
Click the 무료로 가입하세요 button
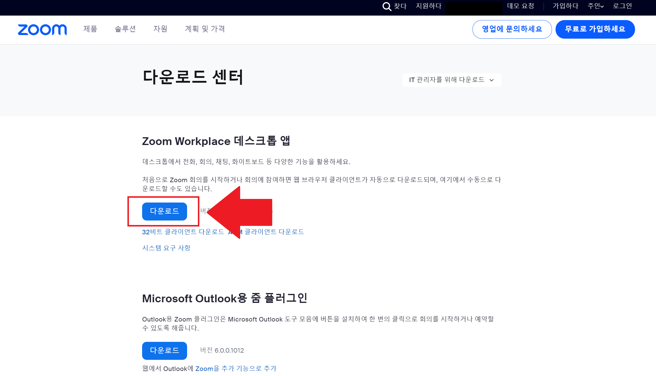595,29
